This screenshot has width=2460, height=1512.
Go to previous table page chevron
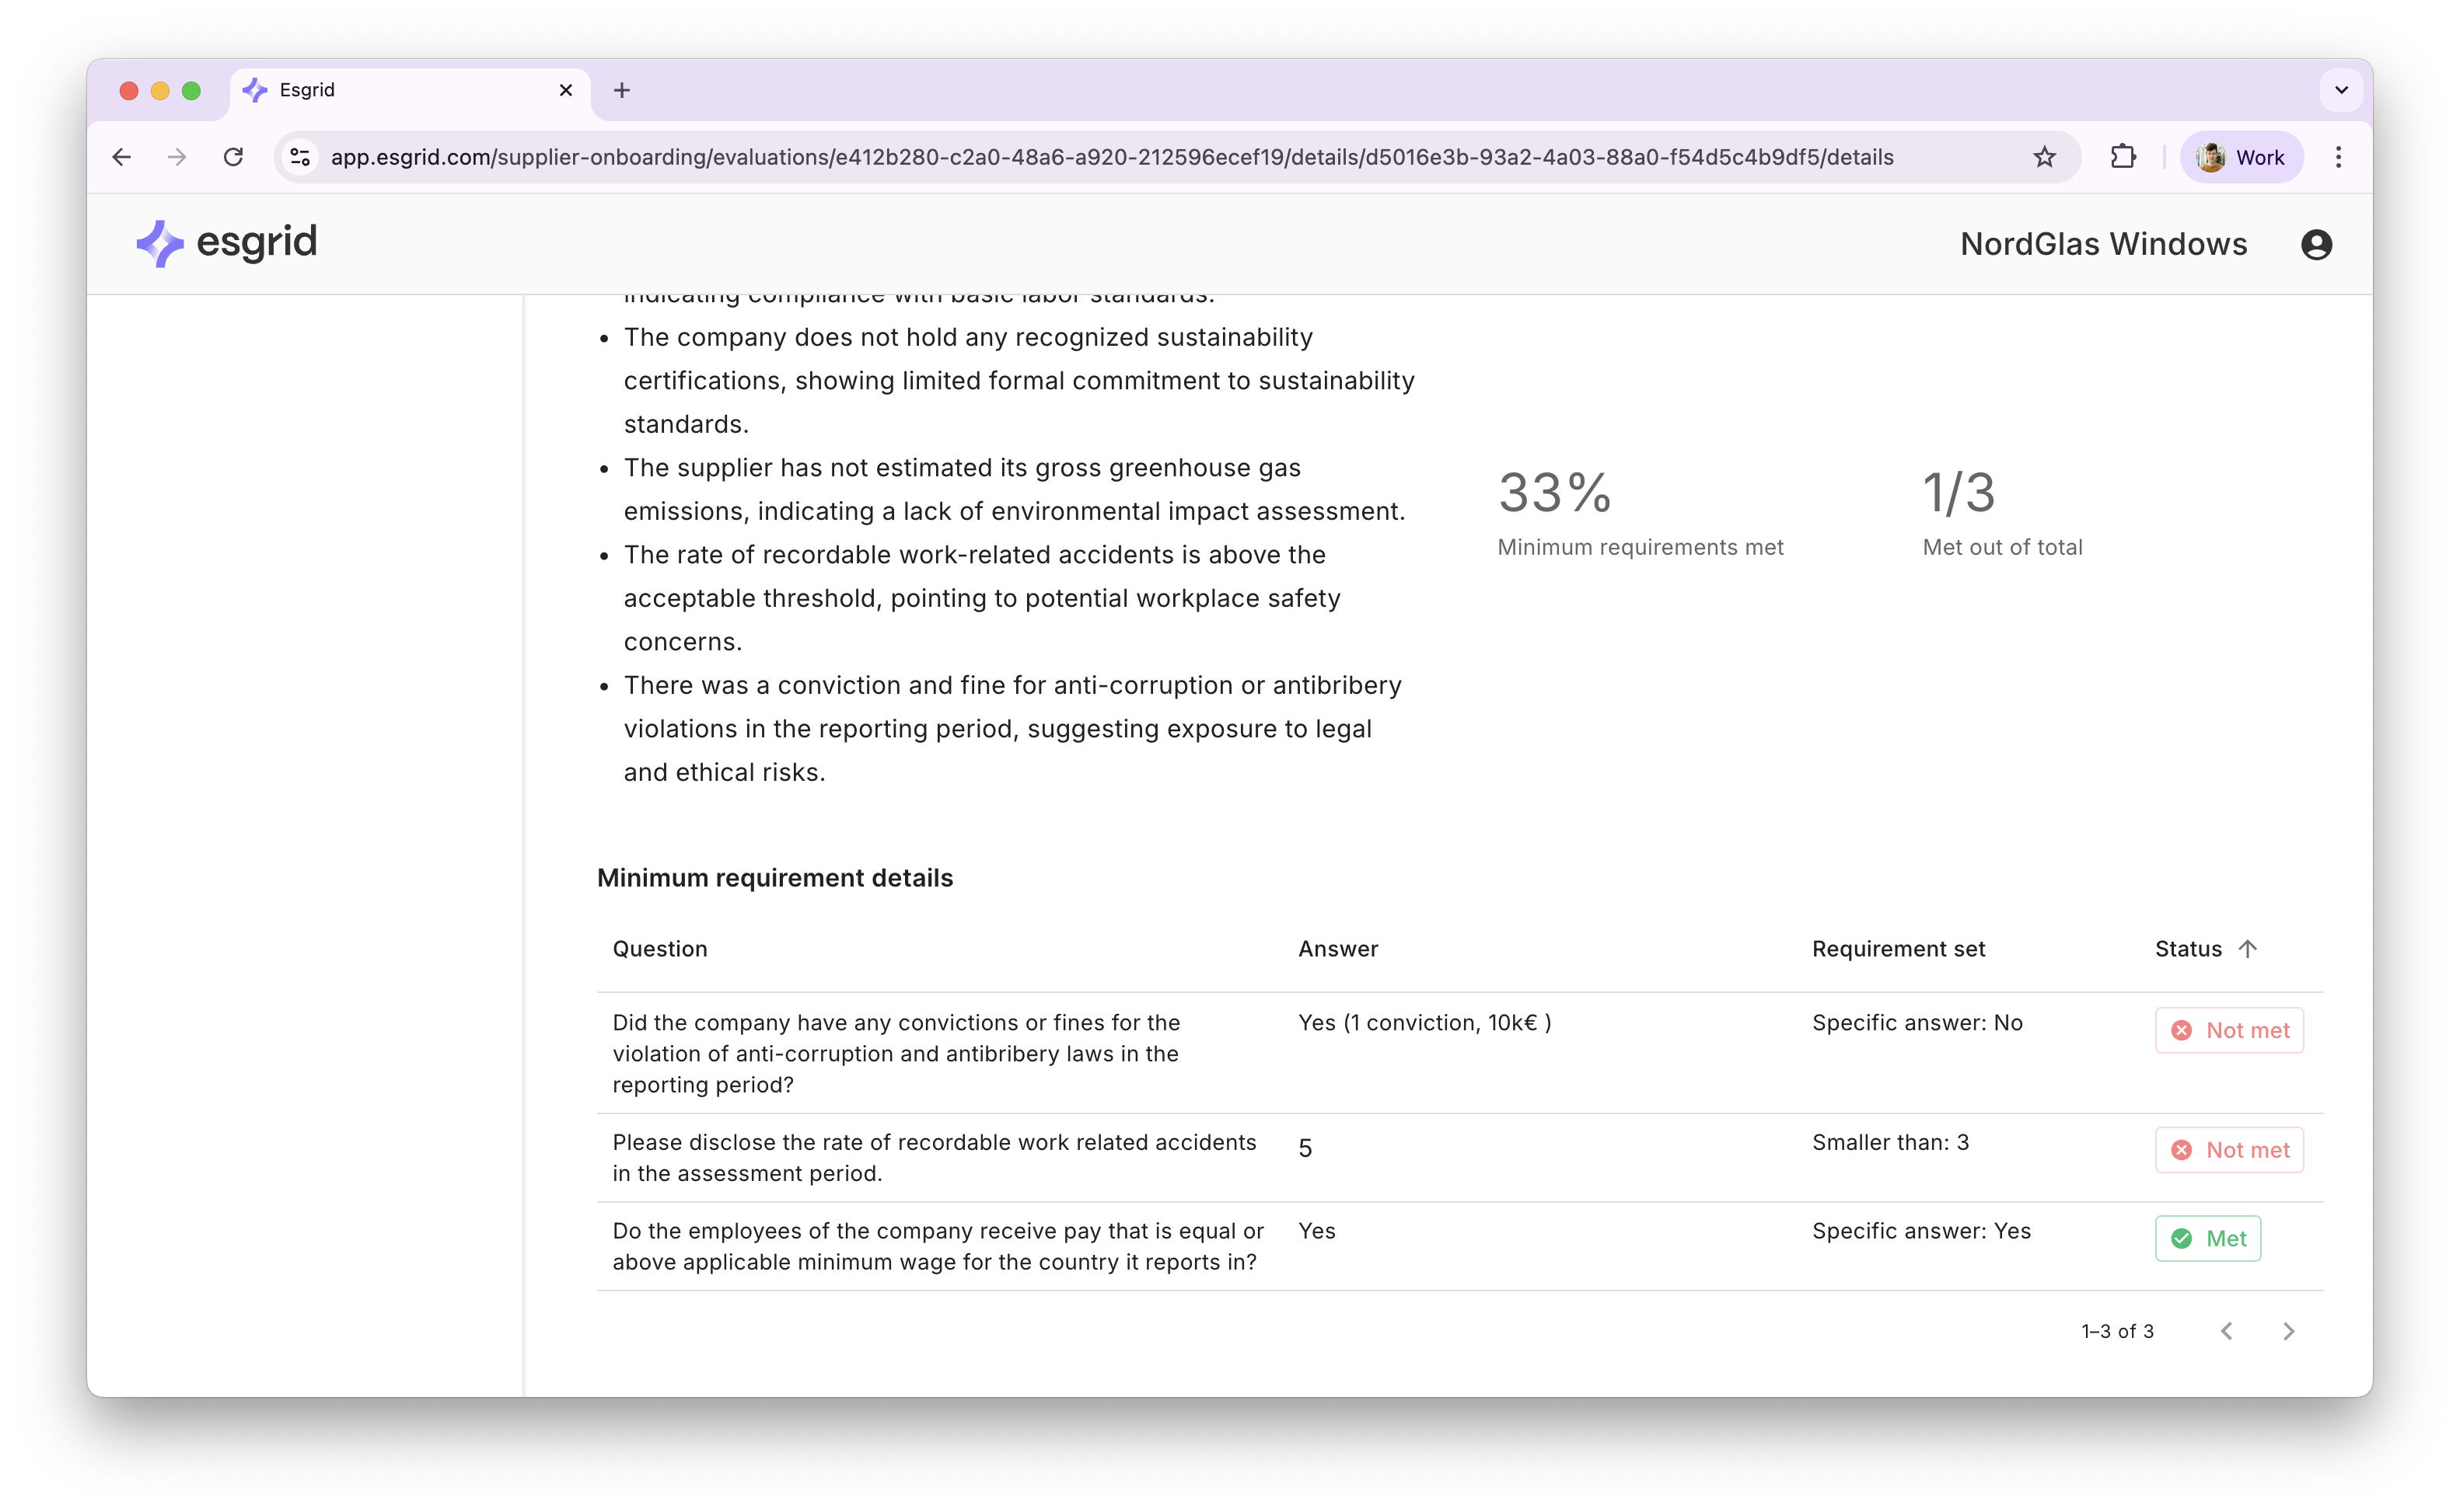(2226, 1331)
